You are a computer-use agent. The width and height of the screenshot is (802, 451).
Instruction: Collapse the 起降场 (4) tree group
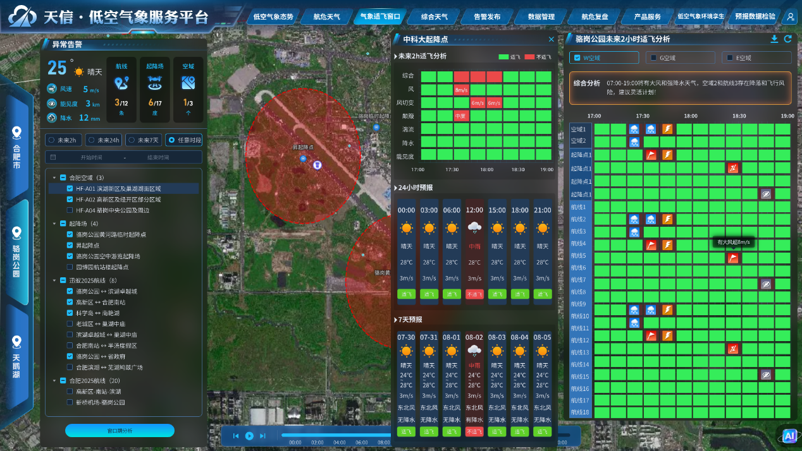[x=54, y=224]
